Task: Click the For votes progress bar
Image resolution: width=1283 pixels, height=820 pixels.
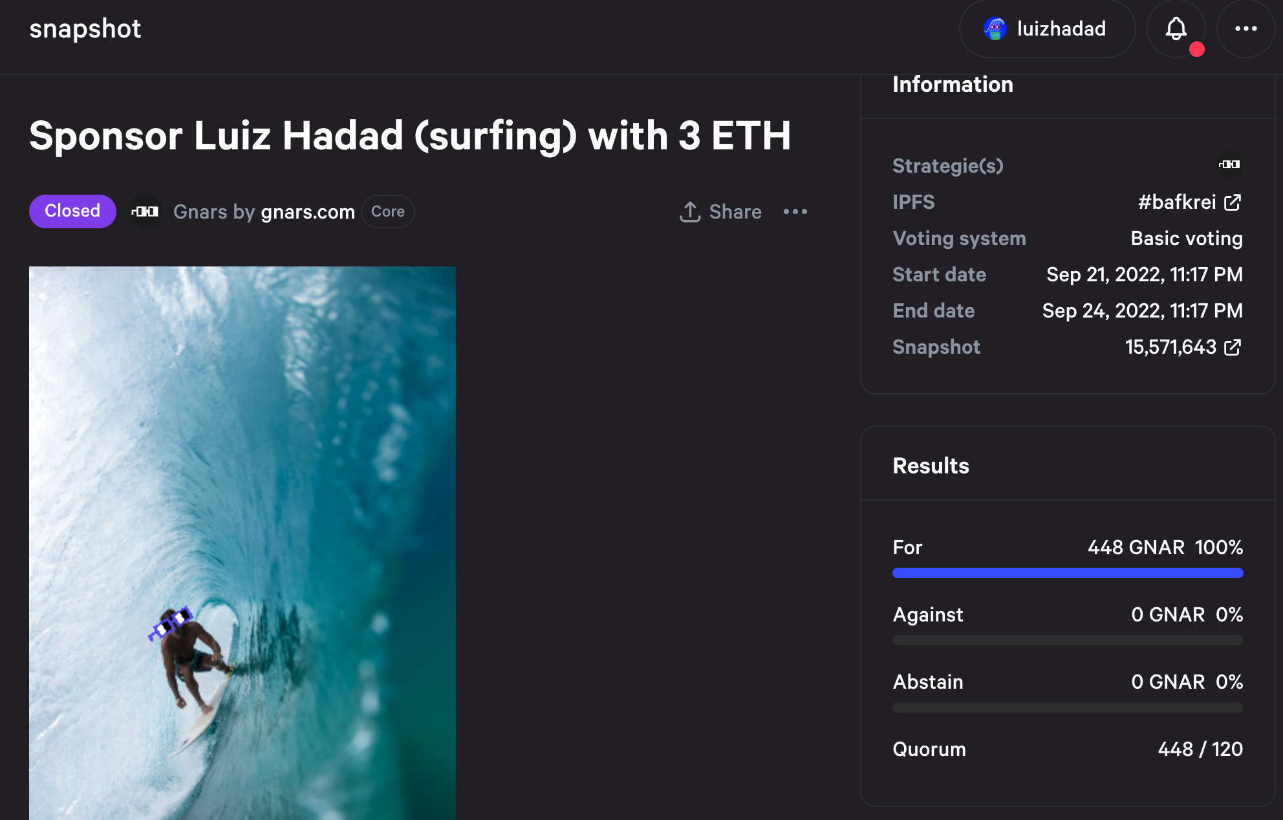Action: click(x=1067, y=573)
